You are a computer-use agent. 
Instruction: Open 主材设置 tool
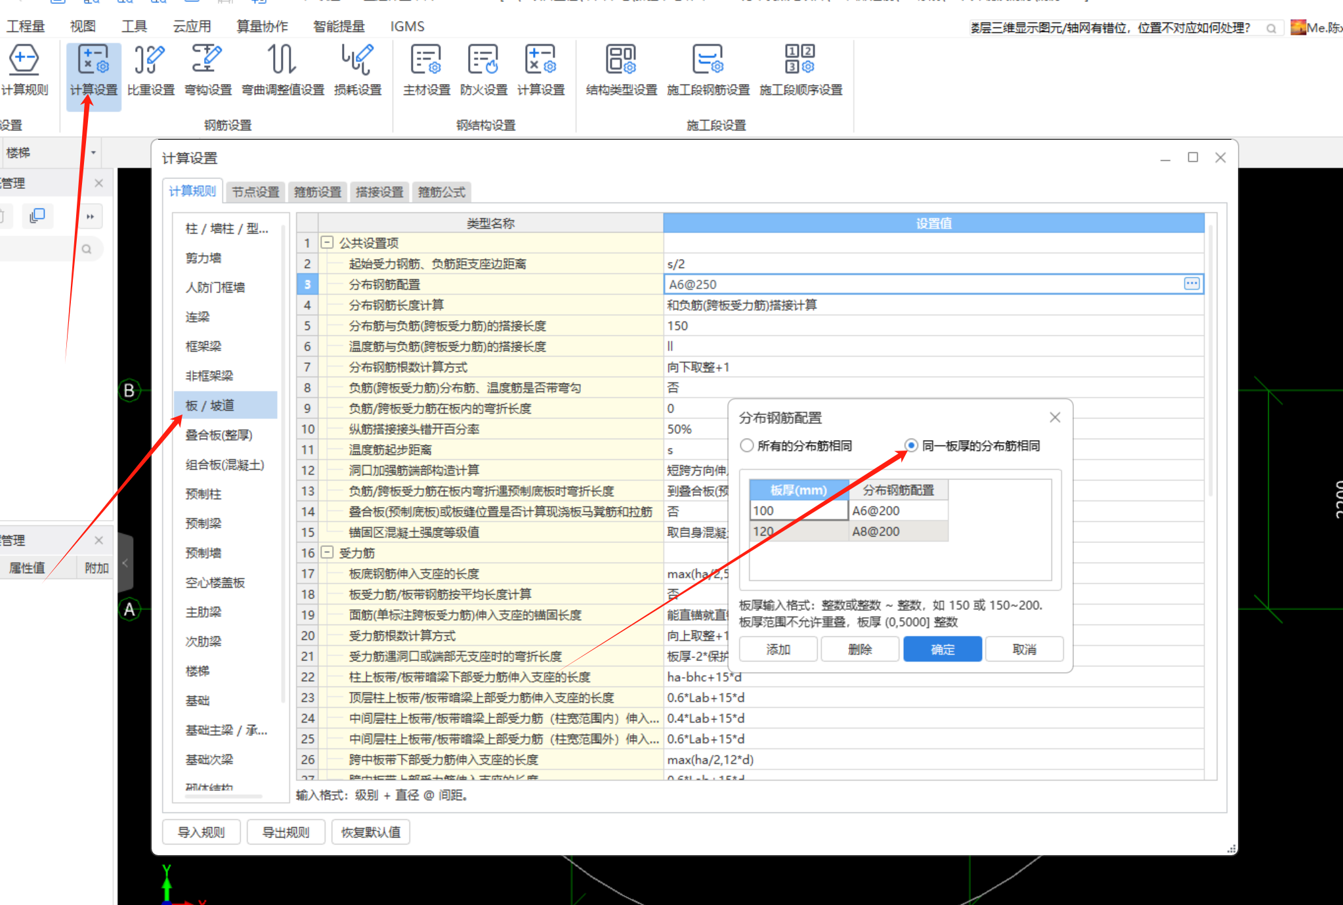pyautogui.click(x=427, y=71)
